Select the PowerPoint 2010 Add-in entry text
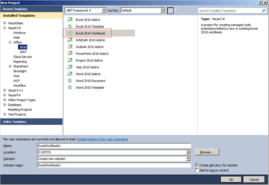This screenshot has height=185, width=269. (92, 54)
